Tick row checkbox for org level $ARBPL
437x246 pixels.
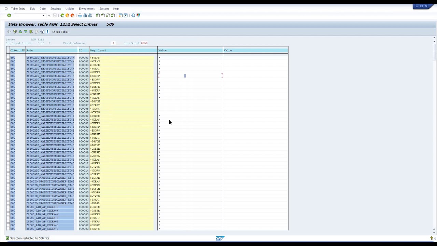click(8, 203)
